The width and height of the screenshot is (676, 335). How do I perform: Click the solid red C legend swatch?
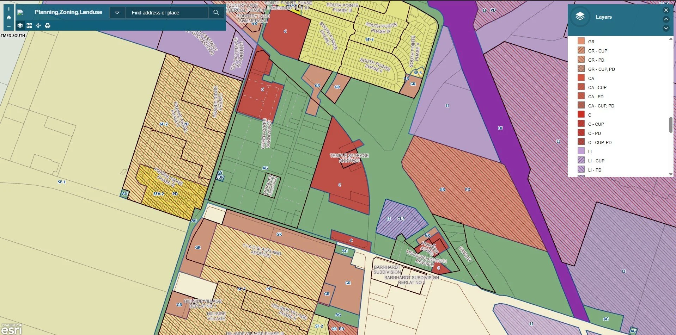pos(581,114)
